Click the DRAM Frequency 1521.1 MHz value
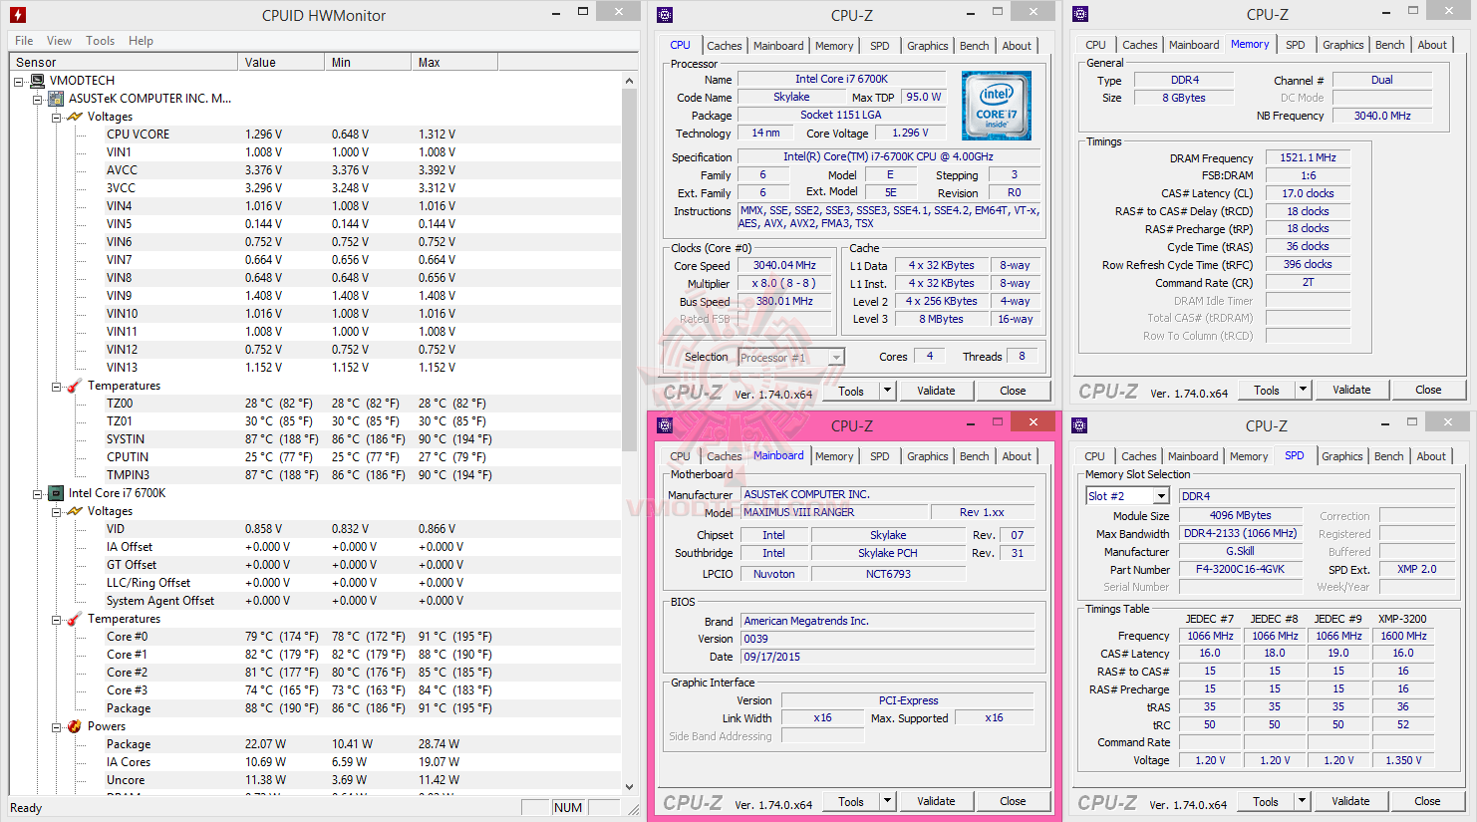Screen dimensions: 1477x822 pyautogui.click(x=1308, y=157)
